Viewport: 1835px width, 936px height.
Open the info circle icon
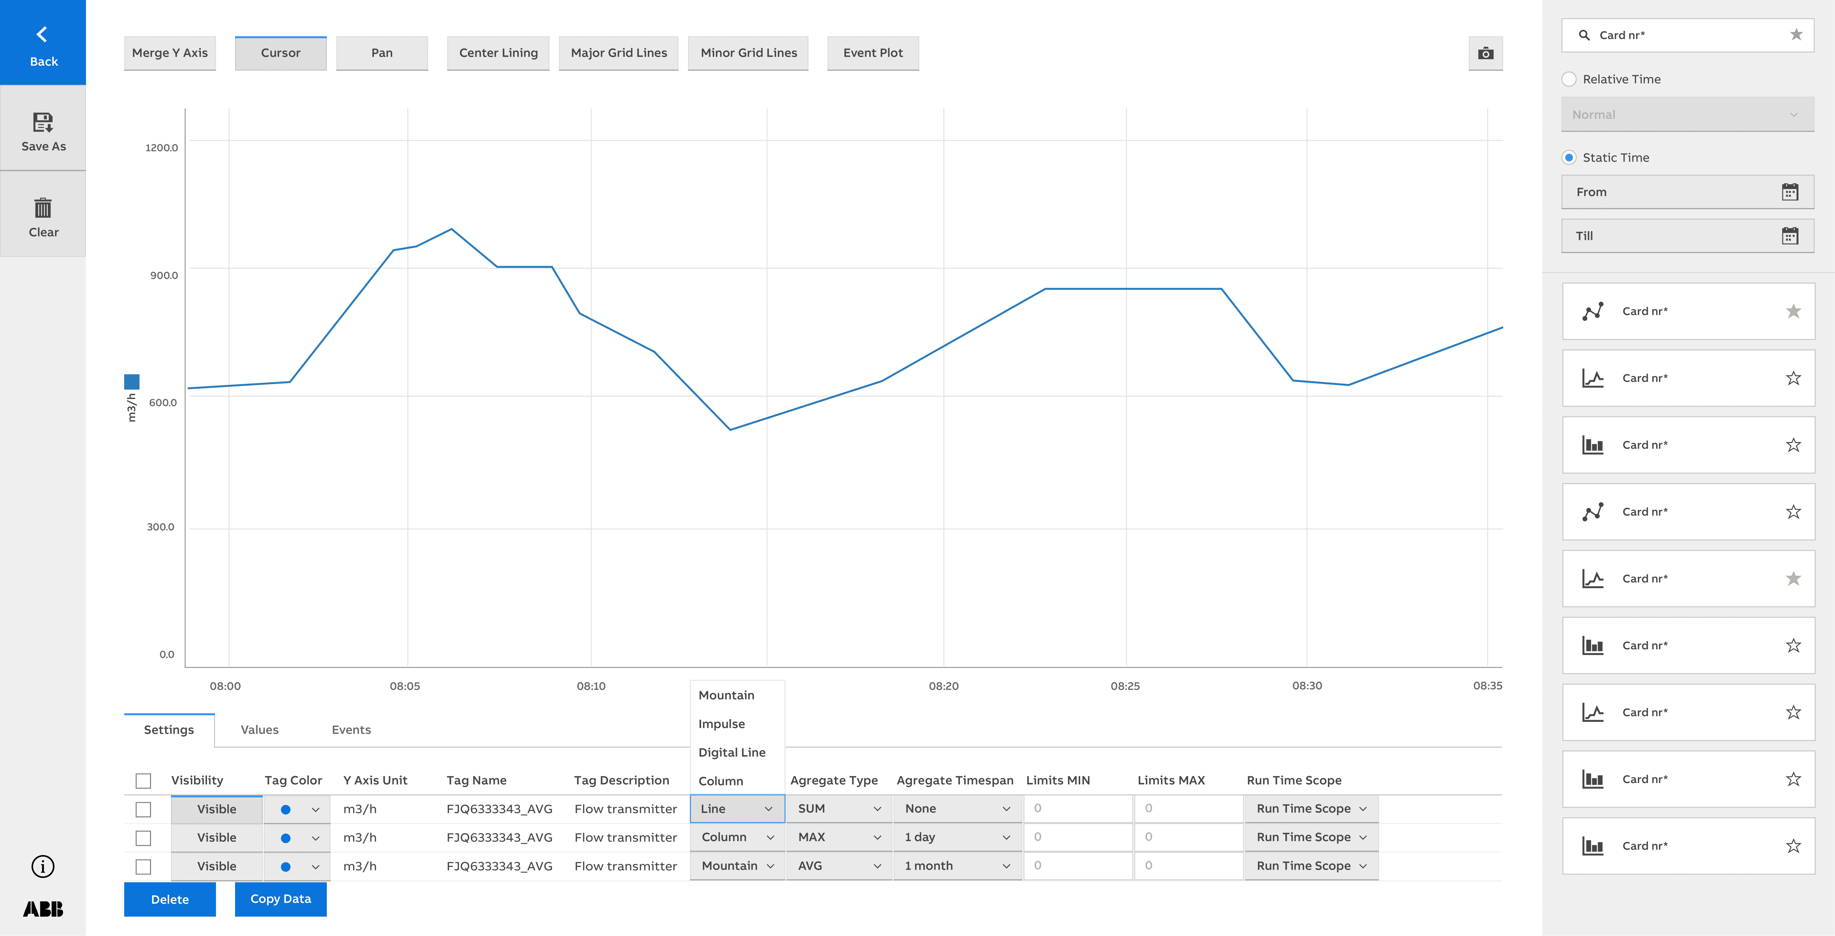click(x=43, y=866)
